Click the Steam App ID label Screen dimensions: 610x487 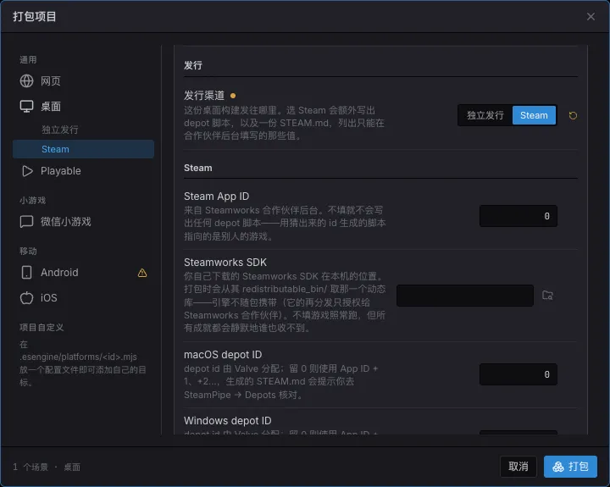click(x=216, y=196)
